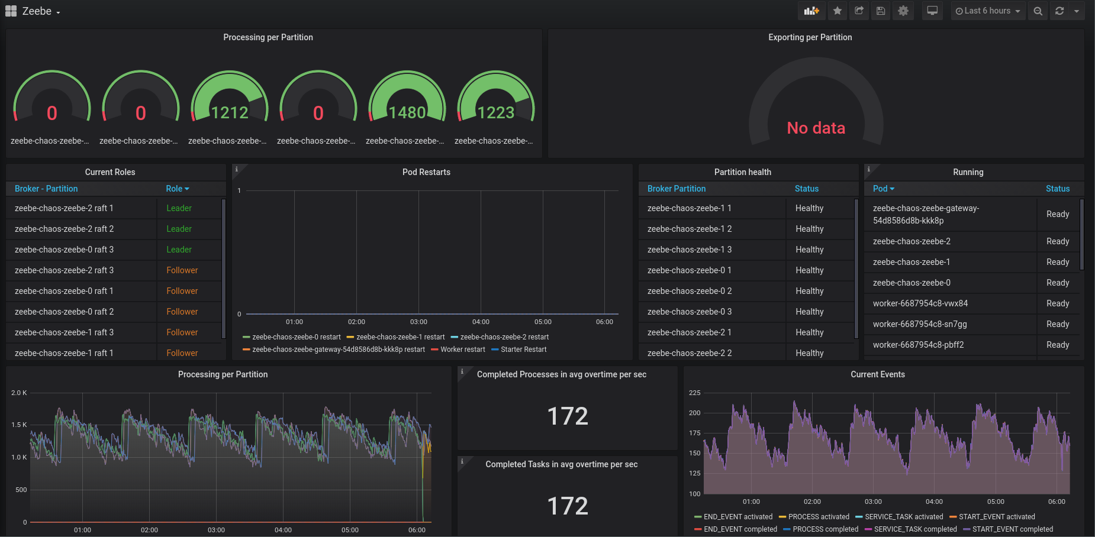The width and height of the screenshot is (1095, 537).
Task: Click the zoom out time range icon
Action: coord(1038,11)
